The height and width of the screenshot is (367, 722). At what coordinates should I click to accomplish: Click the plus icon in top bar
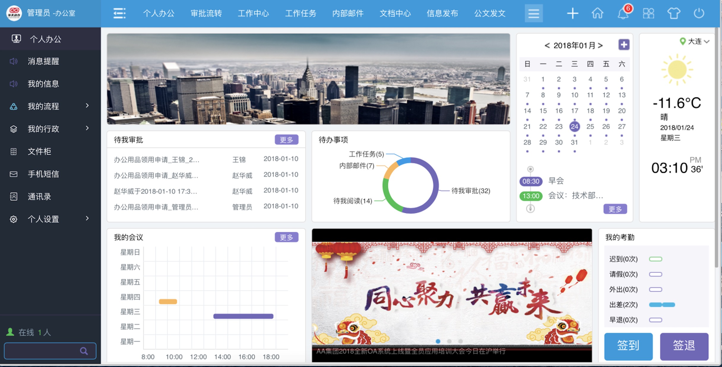(572, 13)
